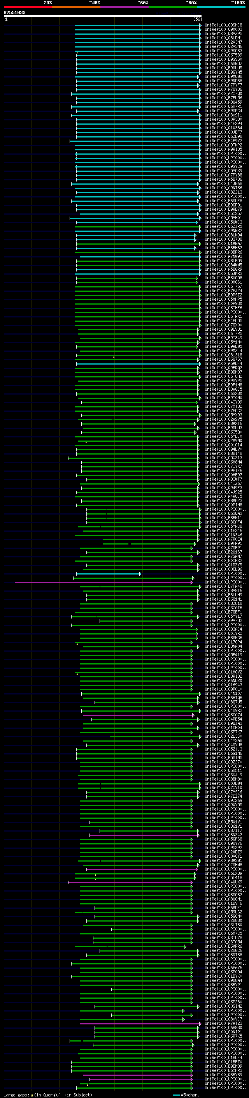
Task: Select hit label UniRef100_B7FL56
Action: point(223,98)
